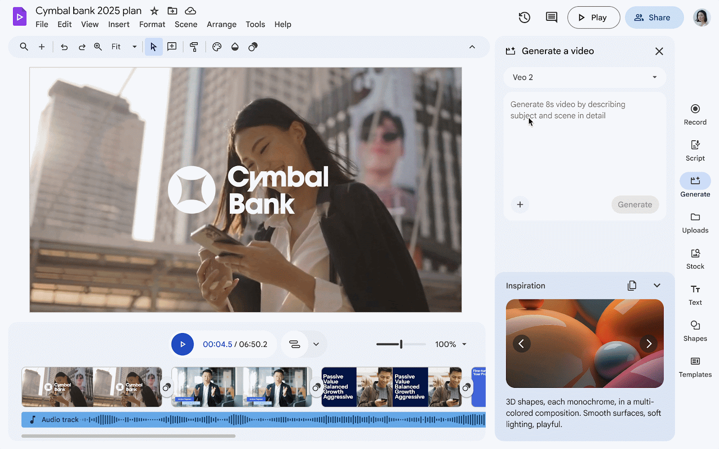Star the Cymbal bank 2025 plan
This screenshot has width=719, height=449.
point(154,11)
